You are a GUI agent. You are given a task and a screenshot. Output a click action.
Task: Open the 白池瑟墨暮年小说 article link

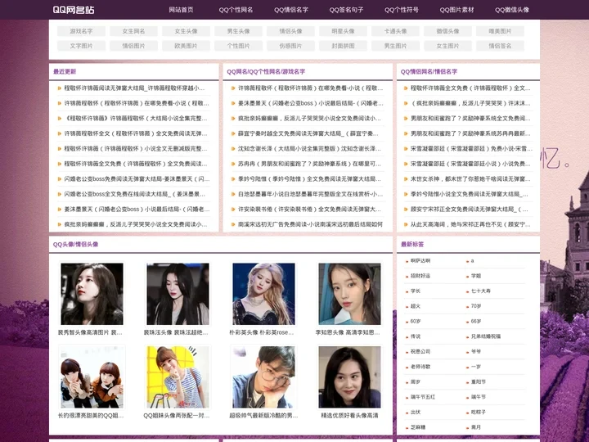coord(310,194)
